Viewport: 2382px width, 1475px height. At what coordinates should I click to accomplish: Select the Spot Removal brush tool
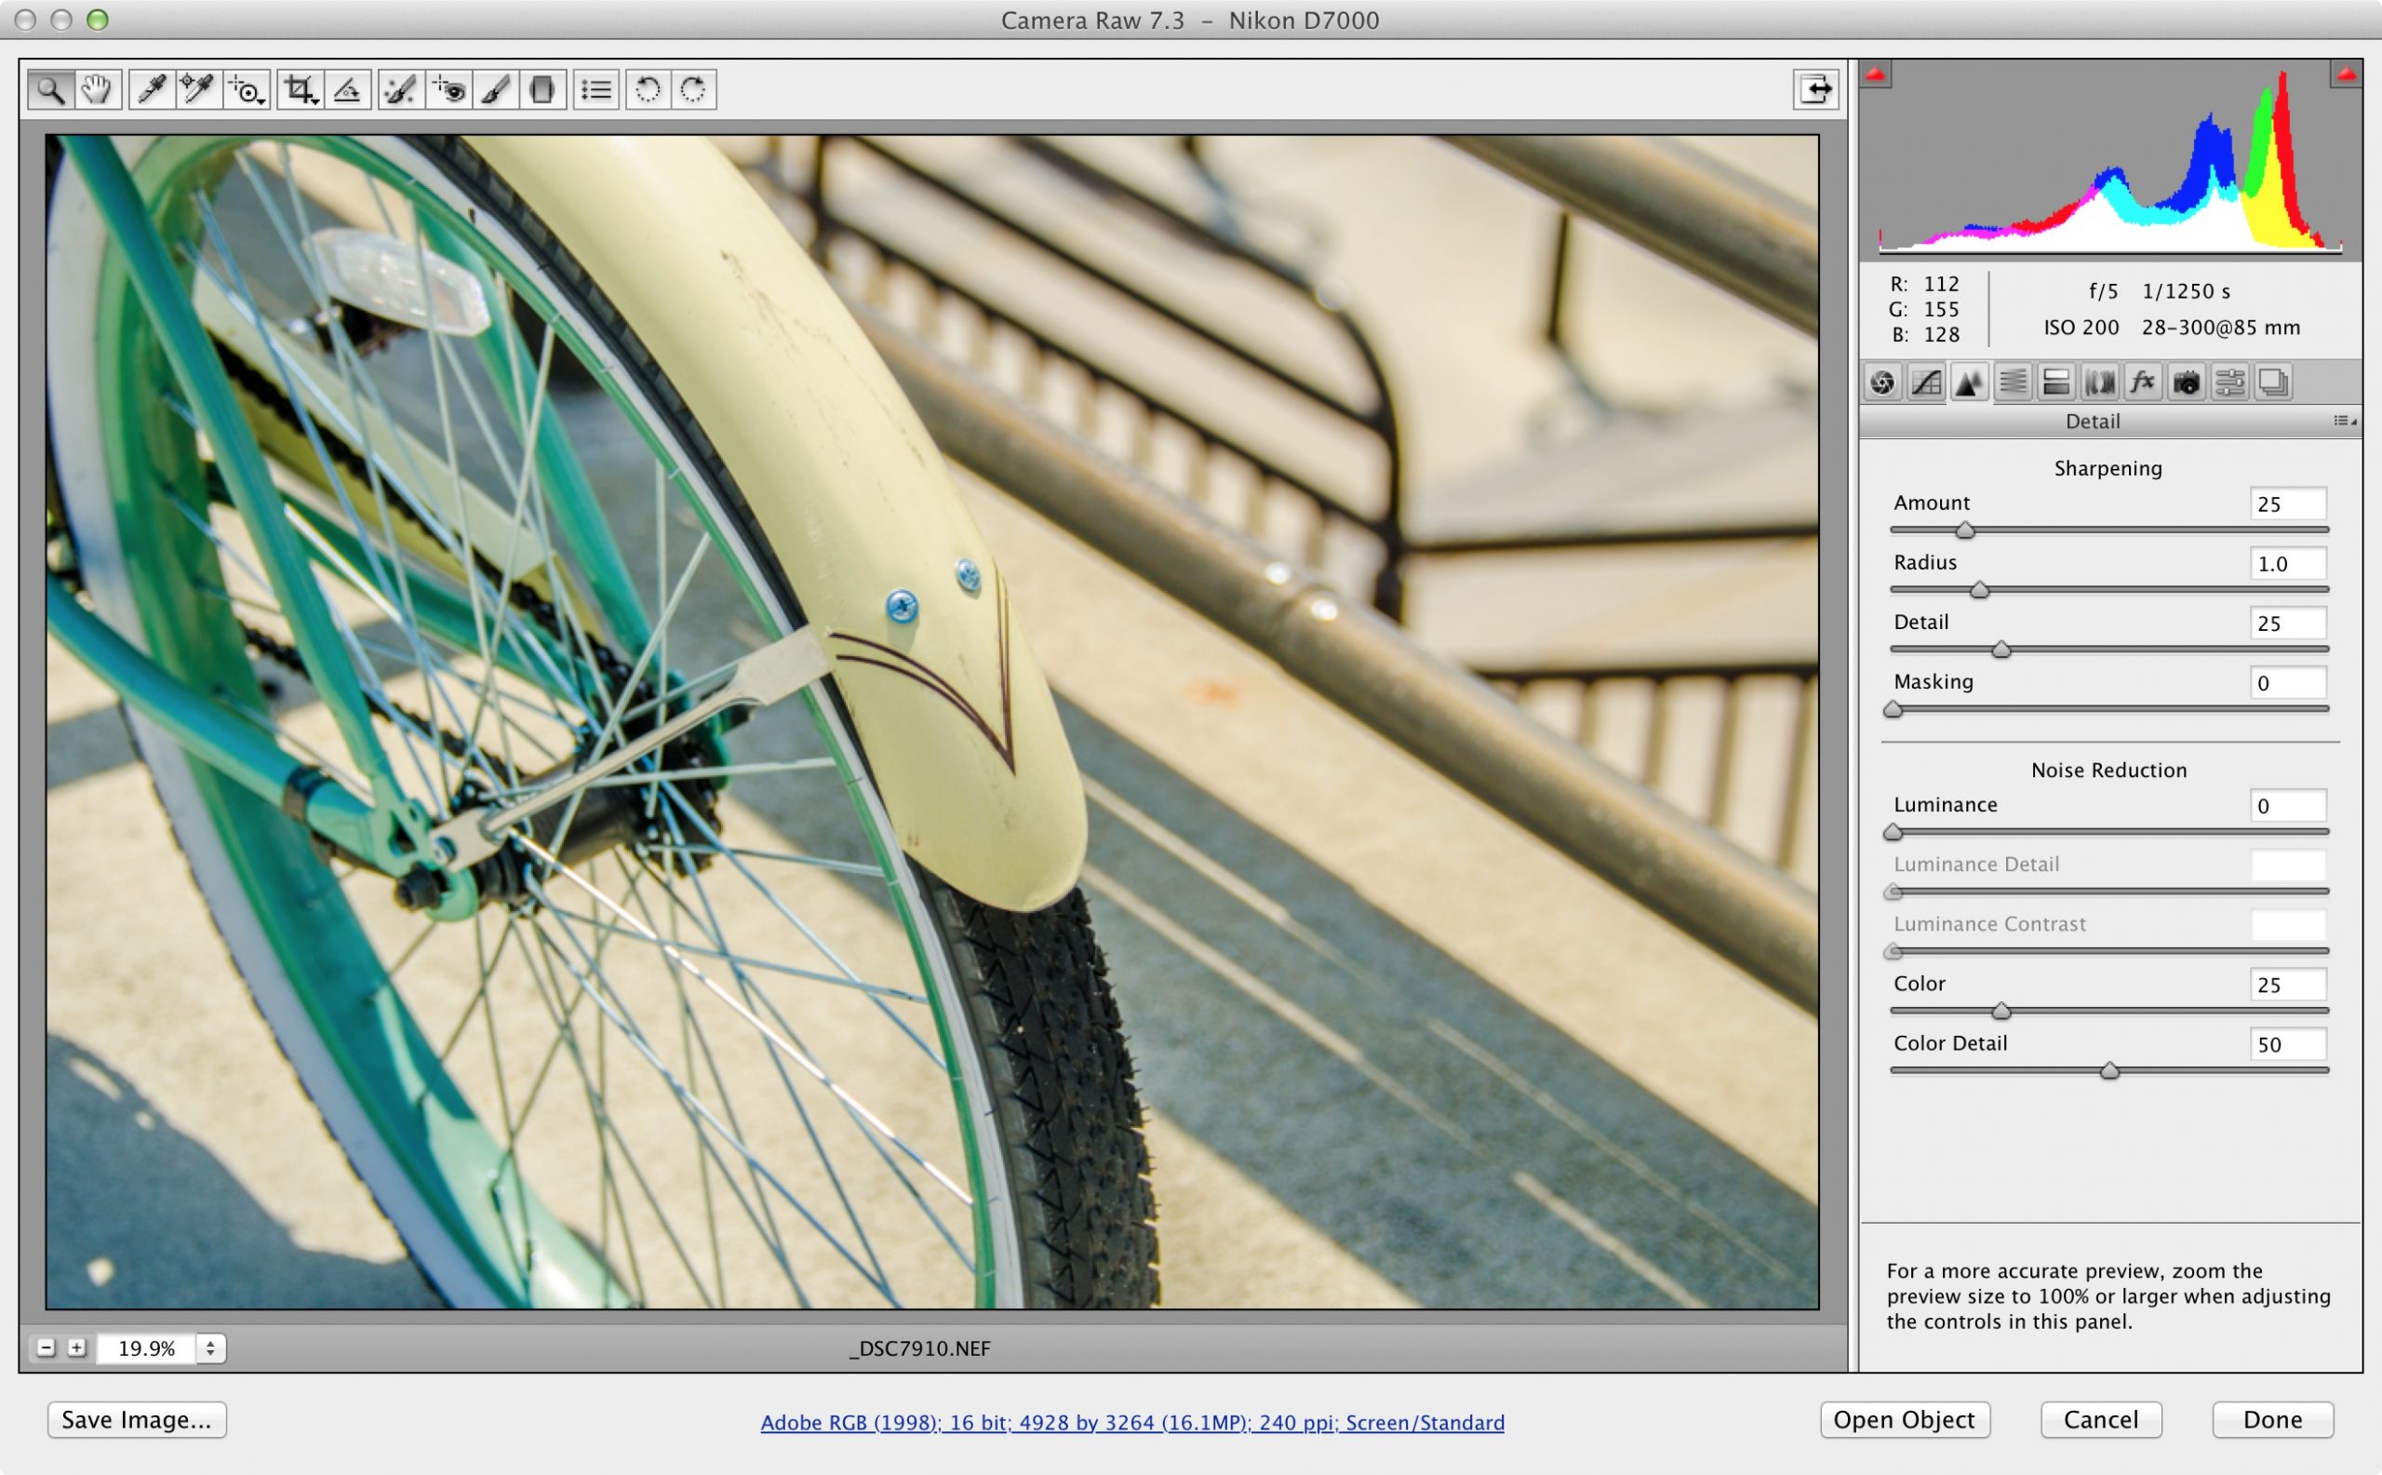tap(399, 89)
